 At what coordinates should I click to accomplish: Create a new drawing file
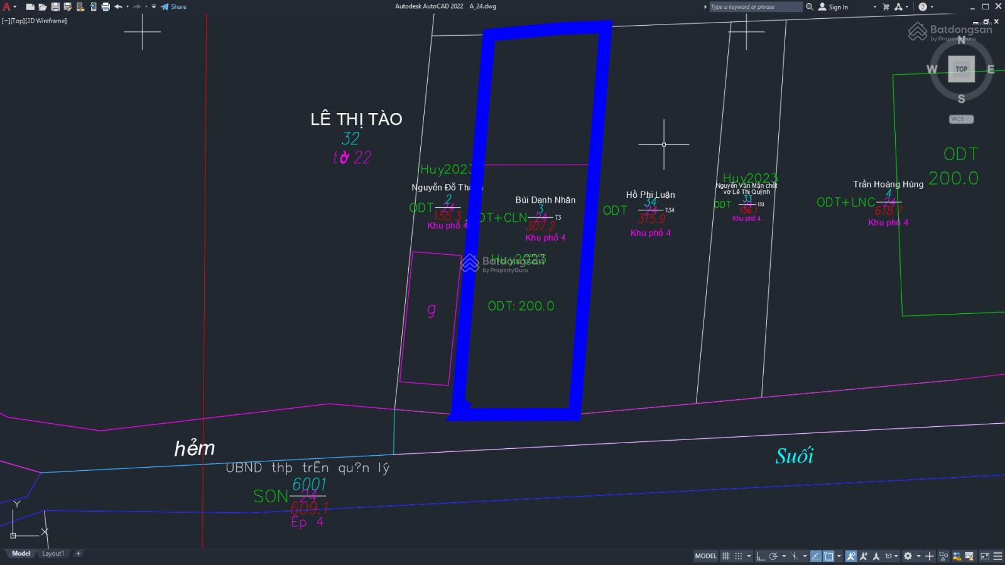[30, 6]
